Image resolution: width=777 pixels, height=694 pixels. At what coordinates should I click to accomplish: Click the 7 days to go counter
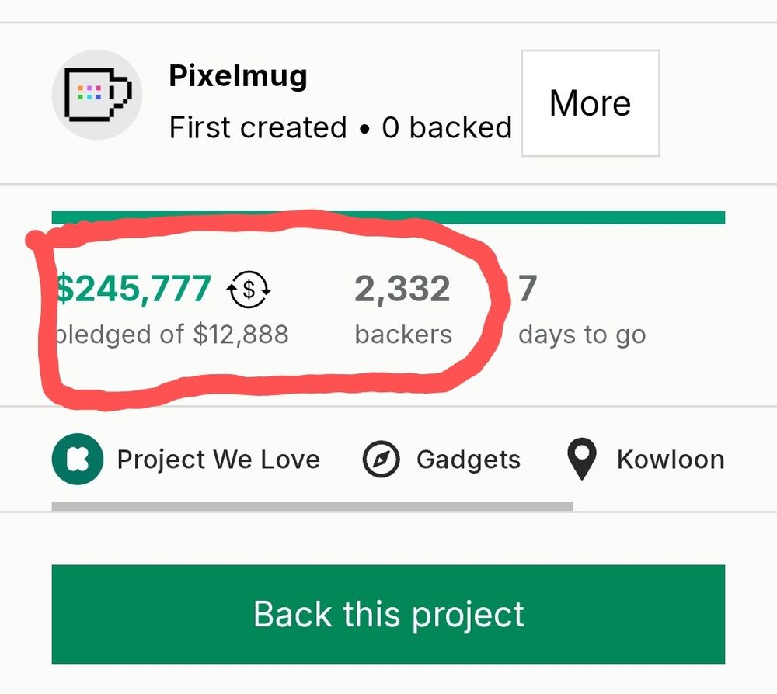[x=528, y=289]
